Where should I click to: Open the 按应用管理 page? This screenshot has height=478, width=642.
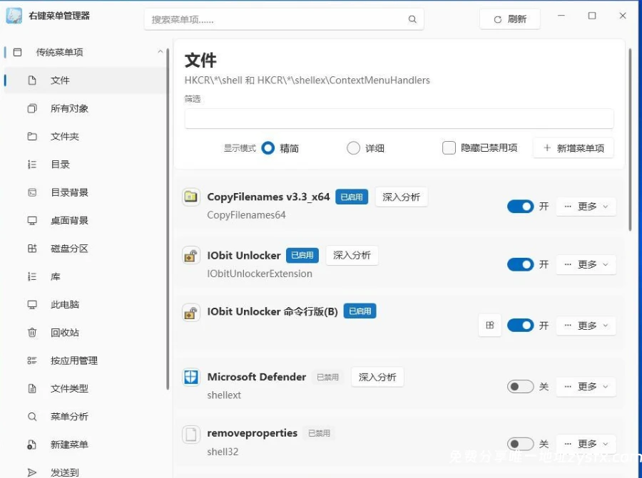(x=86, y=360)
